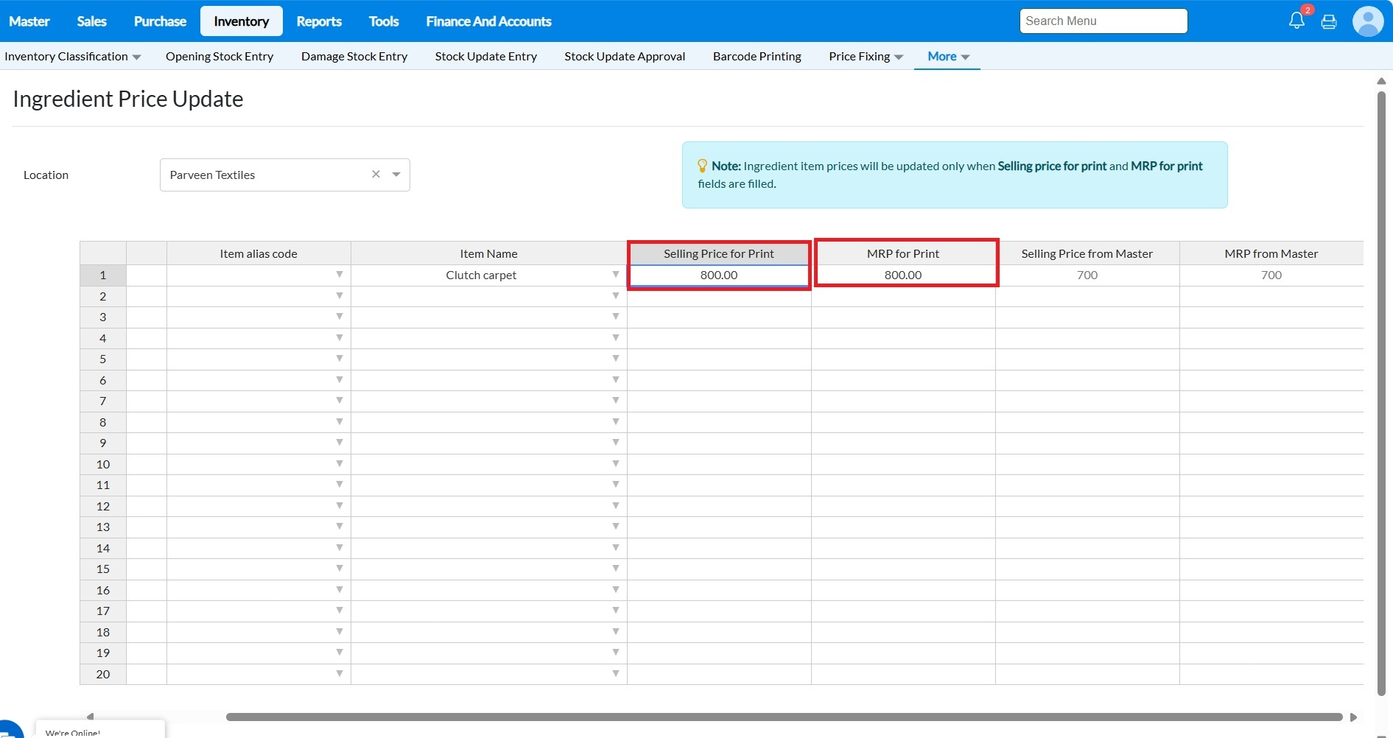Open the More submenu

pos(947,57)
